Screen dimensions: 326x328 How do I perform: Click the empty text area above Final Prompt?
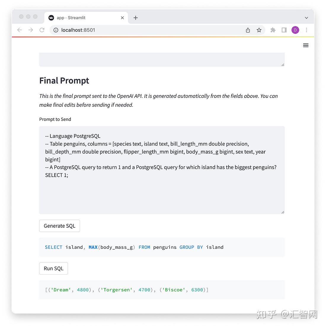coord(162,60)
